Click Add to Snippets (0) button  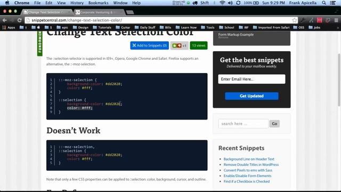tap(149, 45)
